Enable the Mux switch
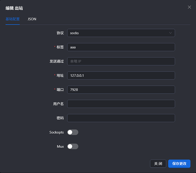Screen dimensions: 196x173 [x=73, y=146]
